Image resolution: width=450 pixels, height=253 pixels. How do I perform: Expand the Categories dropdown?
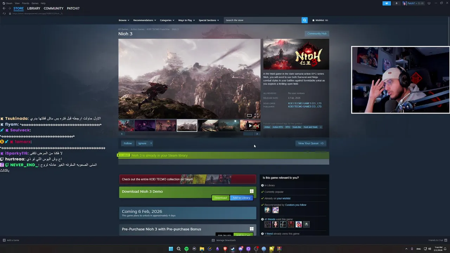point(167,20)
